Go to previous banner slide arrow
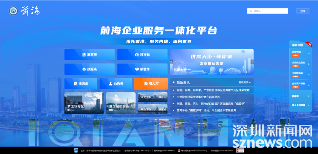This screenshot has height=154, width=318. [x=172, y=62]
